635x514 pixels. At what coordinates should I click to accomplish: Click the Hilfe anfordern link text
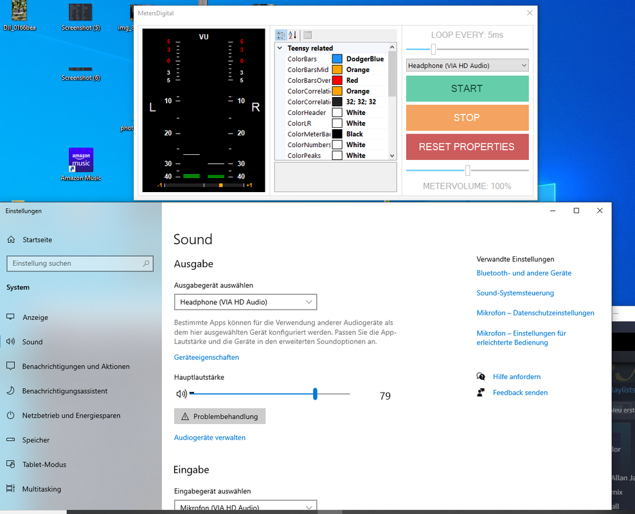(x=517, y=377)
